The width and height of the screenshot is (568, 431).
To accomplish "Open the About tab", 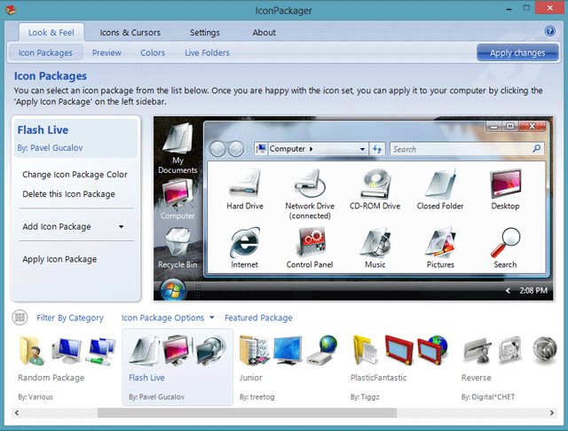I will point(264,33).
